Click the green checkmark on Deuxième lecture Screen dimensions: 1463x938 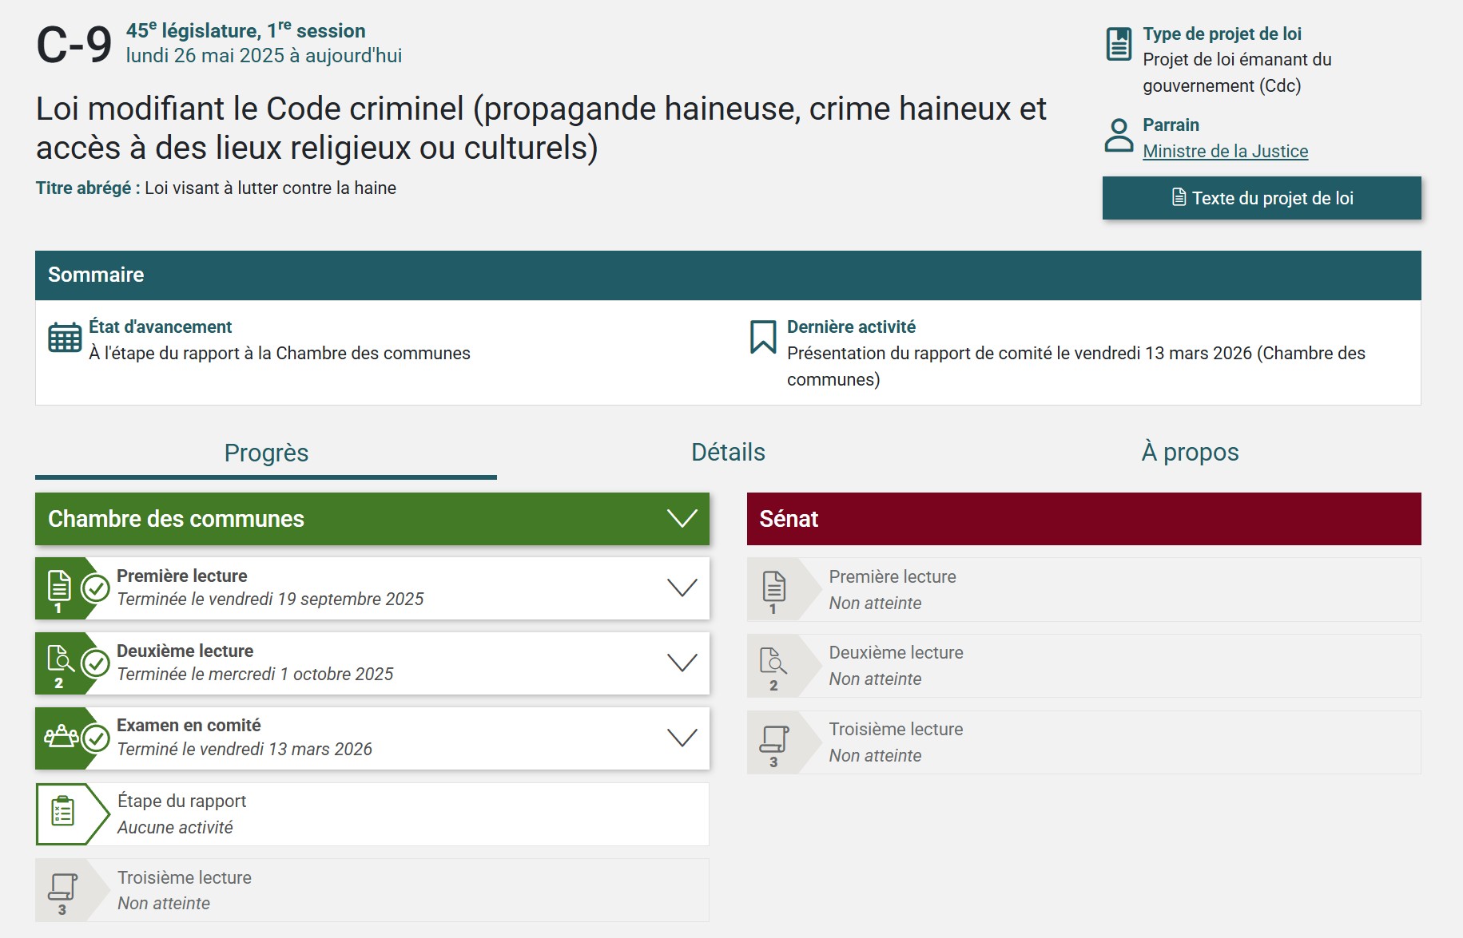[96, 663]
